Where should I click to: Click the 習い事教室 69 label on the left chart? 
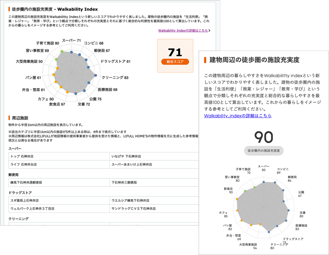pyautogui.click(x=37, y=51)
